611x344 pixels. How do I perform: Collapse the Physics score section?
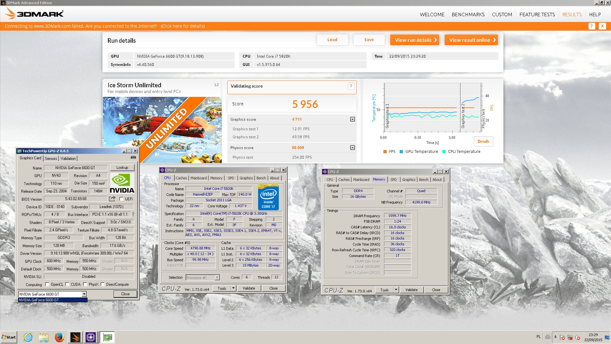[353, 147]
